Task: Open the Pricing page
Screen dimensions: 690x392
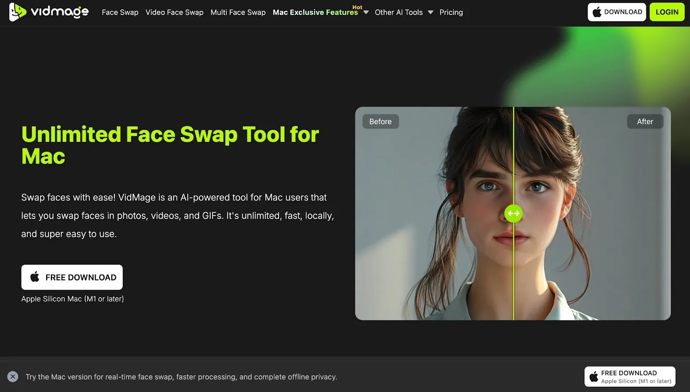Action: tap(451, 13)
